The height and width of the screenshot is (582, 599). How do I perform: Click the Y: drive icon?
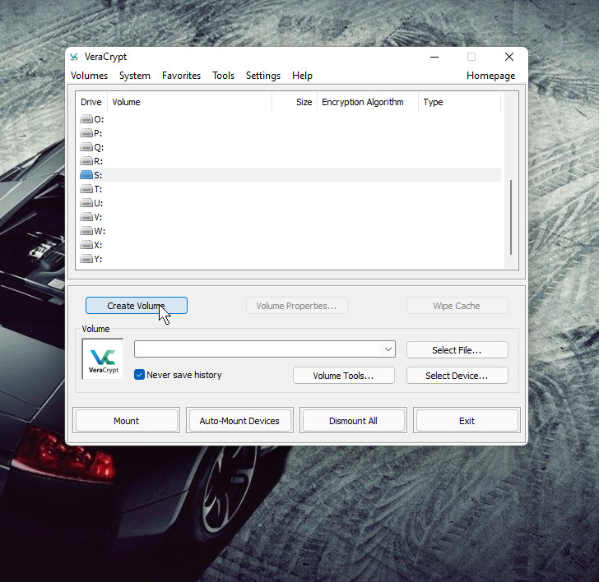click(x=86, y=259)
